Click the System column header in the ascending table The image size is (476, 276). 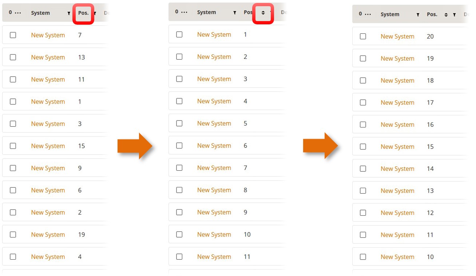pos(206,12)
